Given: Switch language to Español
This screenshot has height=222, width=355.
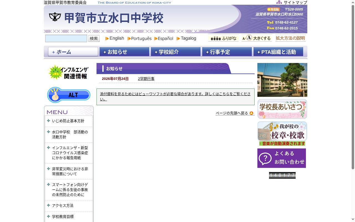Looking at the screenshot, I should (164, 39).
